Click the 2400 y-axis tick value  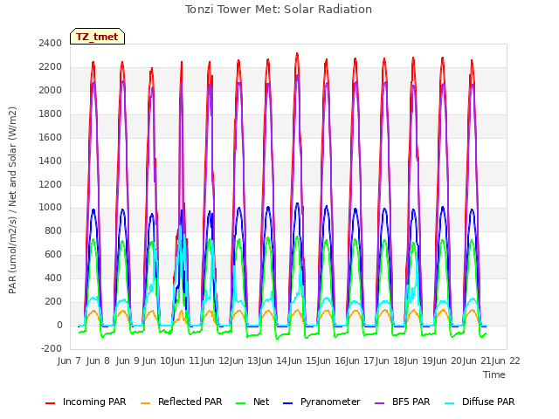51,43
